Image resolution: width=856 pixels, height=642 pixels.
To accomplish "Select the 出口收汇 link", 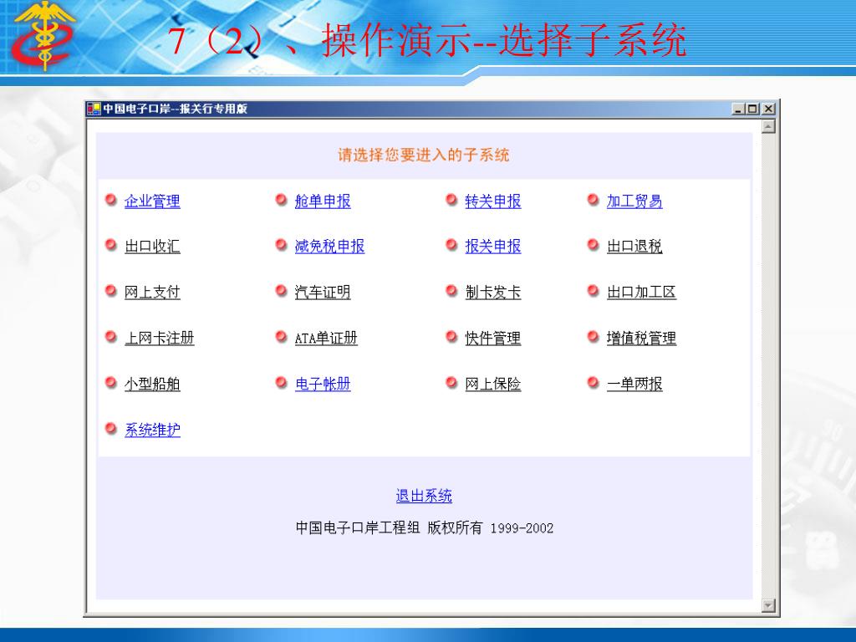I will point(152,247).
